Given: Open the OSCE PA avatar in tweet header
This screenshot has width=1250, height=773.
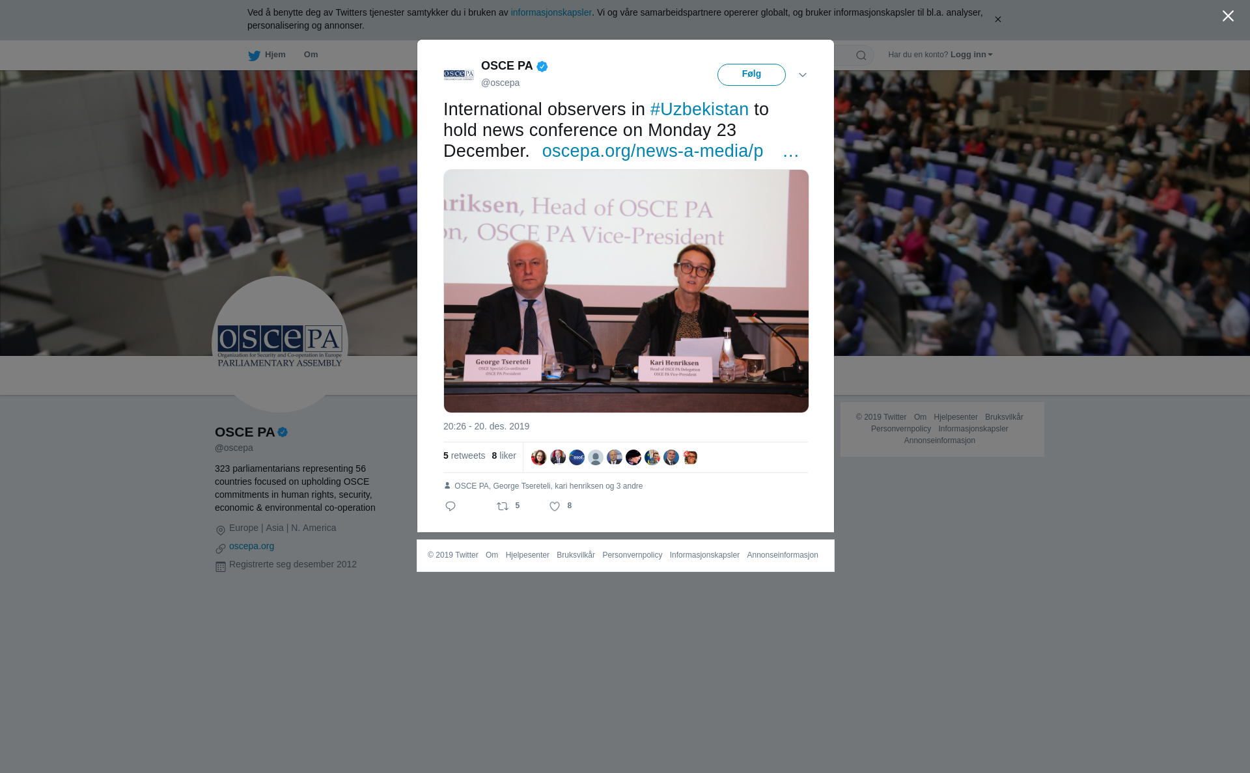Looking at the screenshot, I should 459,75.
